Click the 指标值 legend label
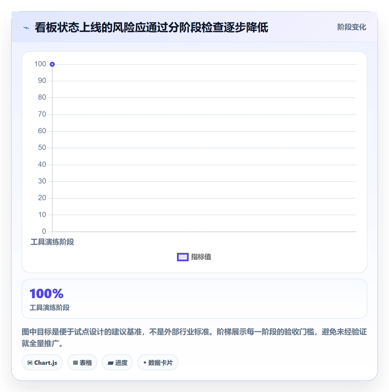 pyautogui.click(x=201, y=257)
